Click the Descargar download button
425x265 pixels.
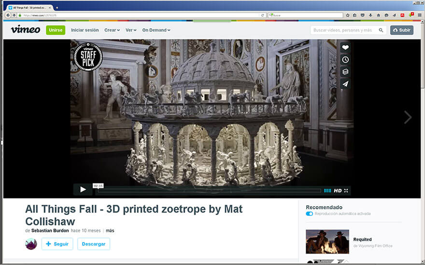[94, 244]
